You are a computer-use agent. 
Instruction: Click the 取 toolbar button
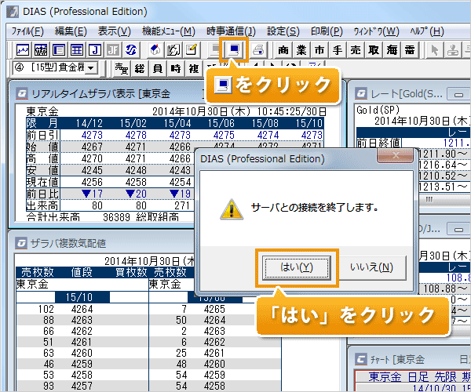pos(372,49)
